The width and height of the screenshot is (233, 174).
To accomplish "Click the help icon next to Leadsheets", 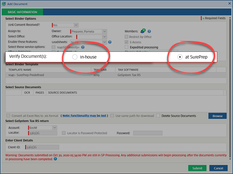I will click(110, 42).
